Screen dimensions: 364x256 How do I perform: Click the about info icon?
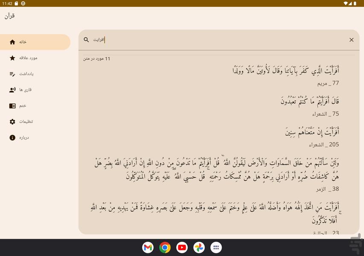click(12, 138)
